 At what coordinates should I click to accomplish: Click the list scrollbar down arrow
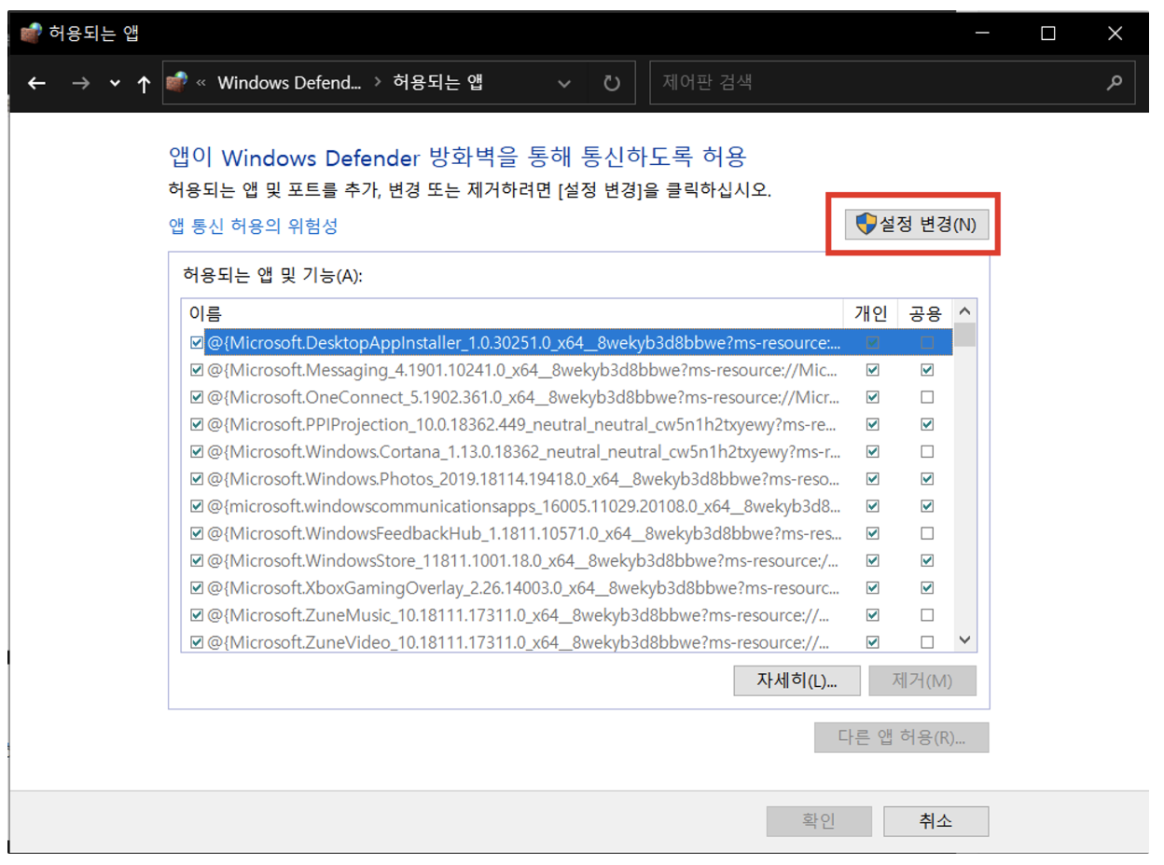coord(965,640)
